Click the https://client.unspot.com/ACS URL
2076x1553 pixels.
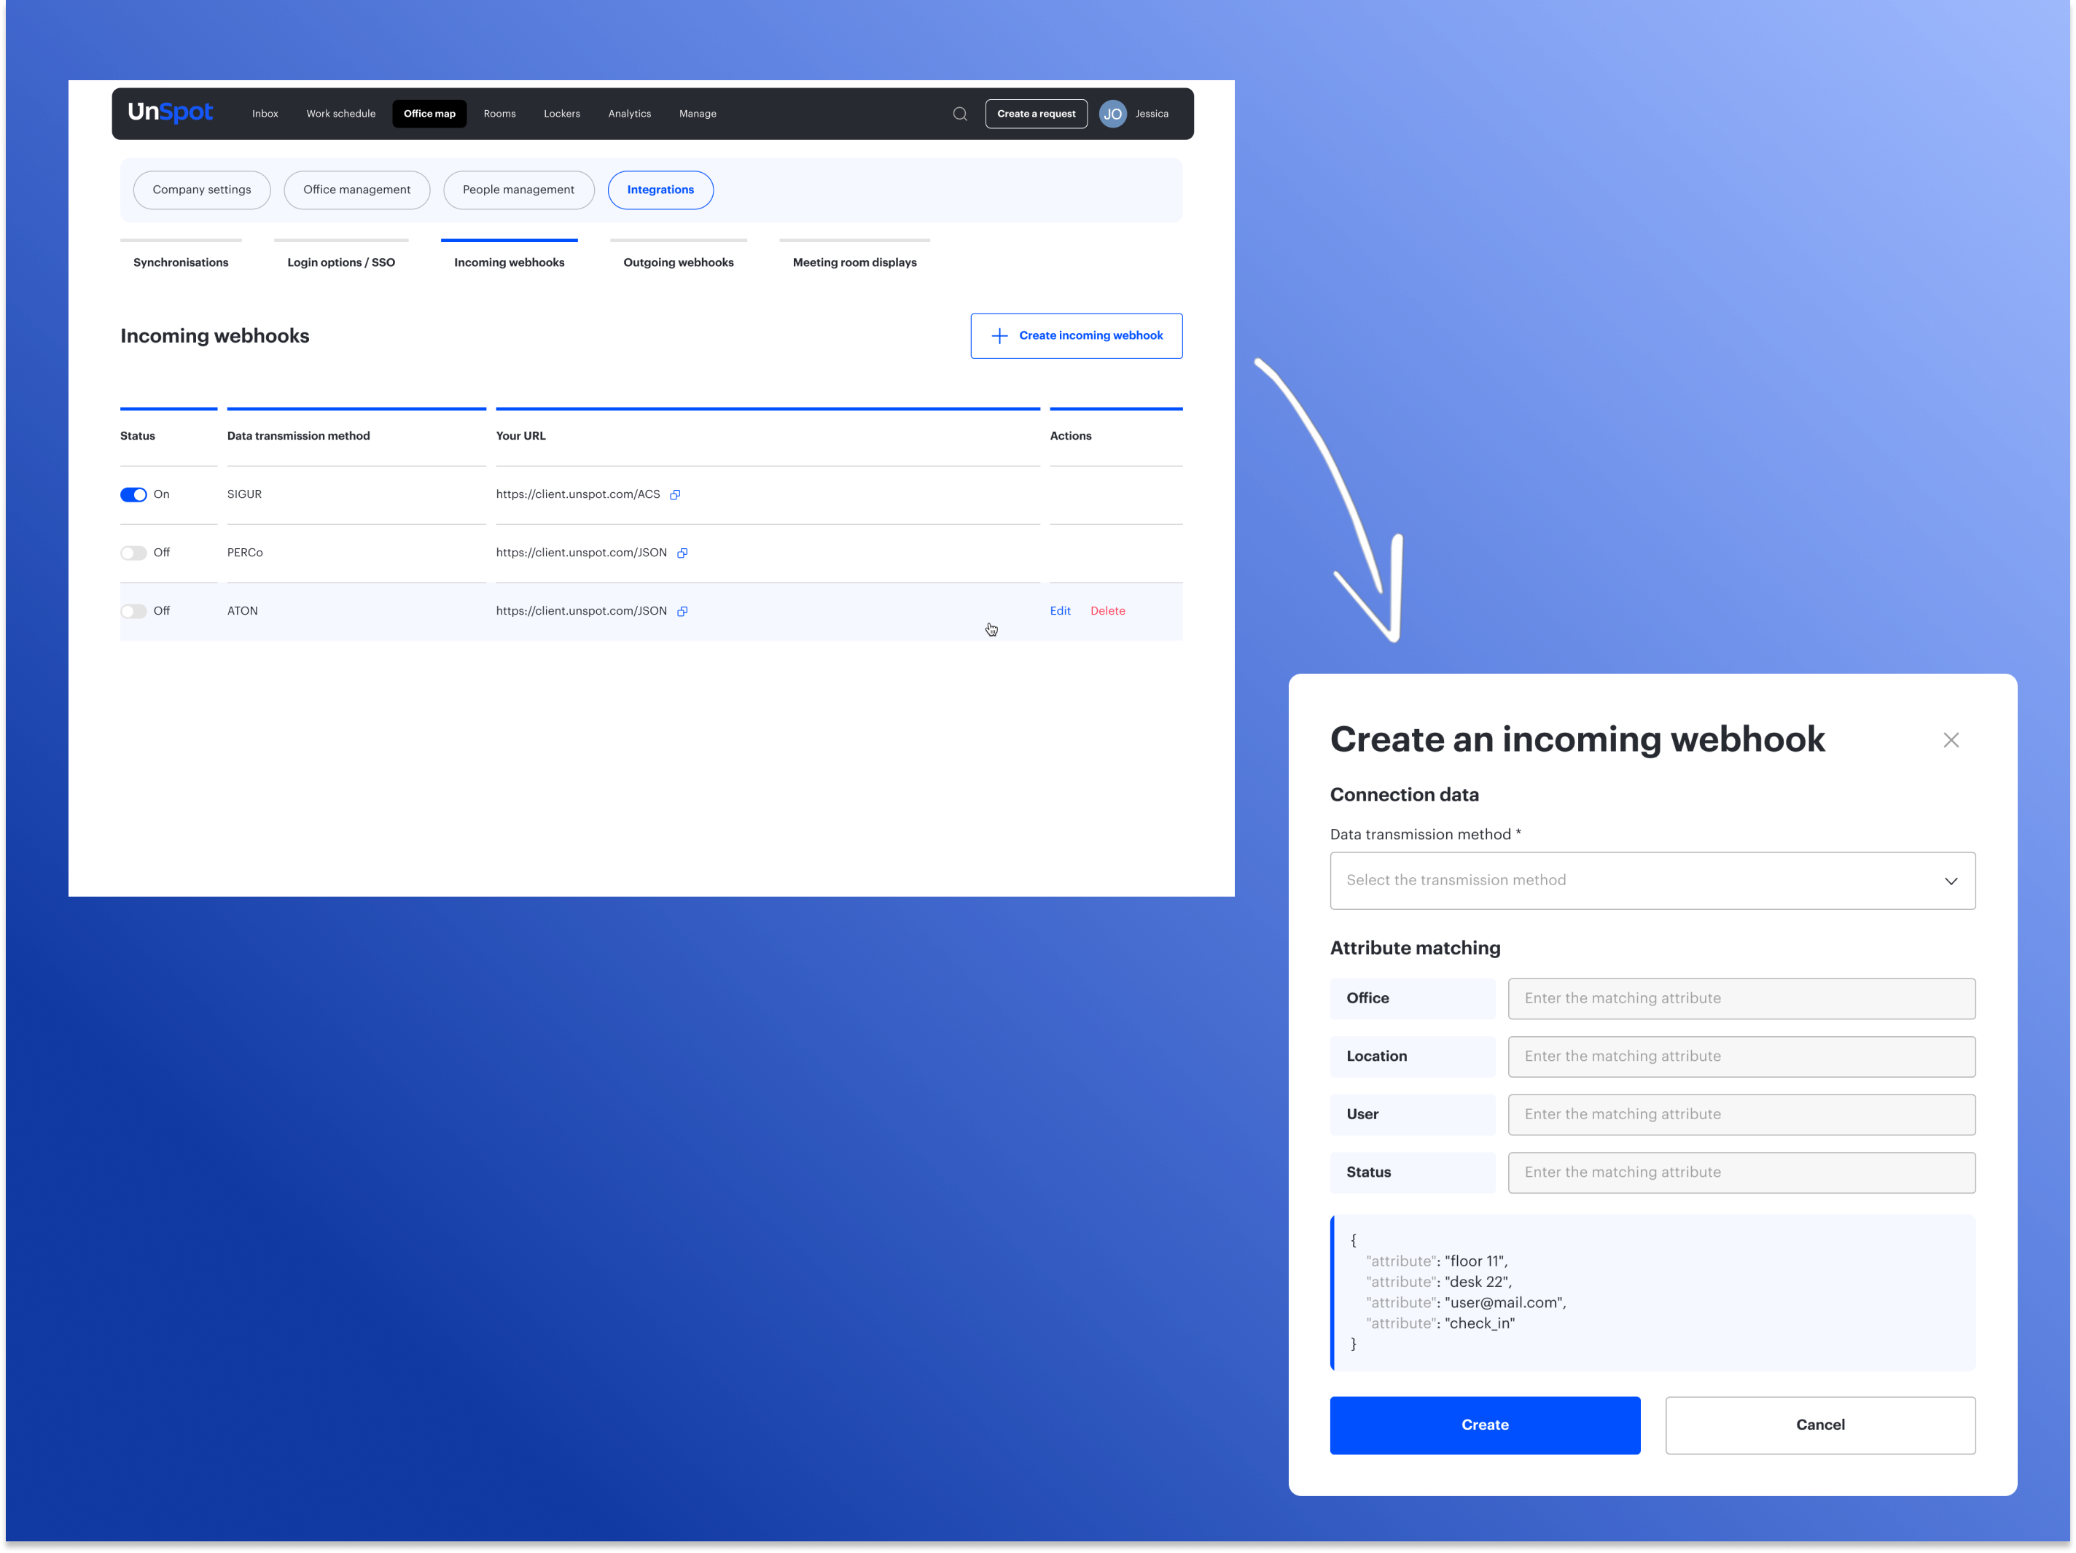tap(578, 495)
